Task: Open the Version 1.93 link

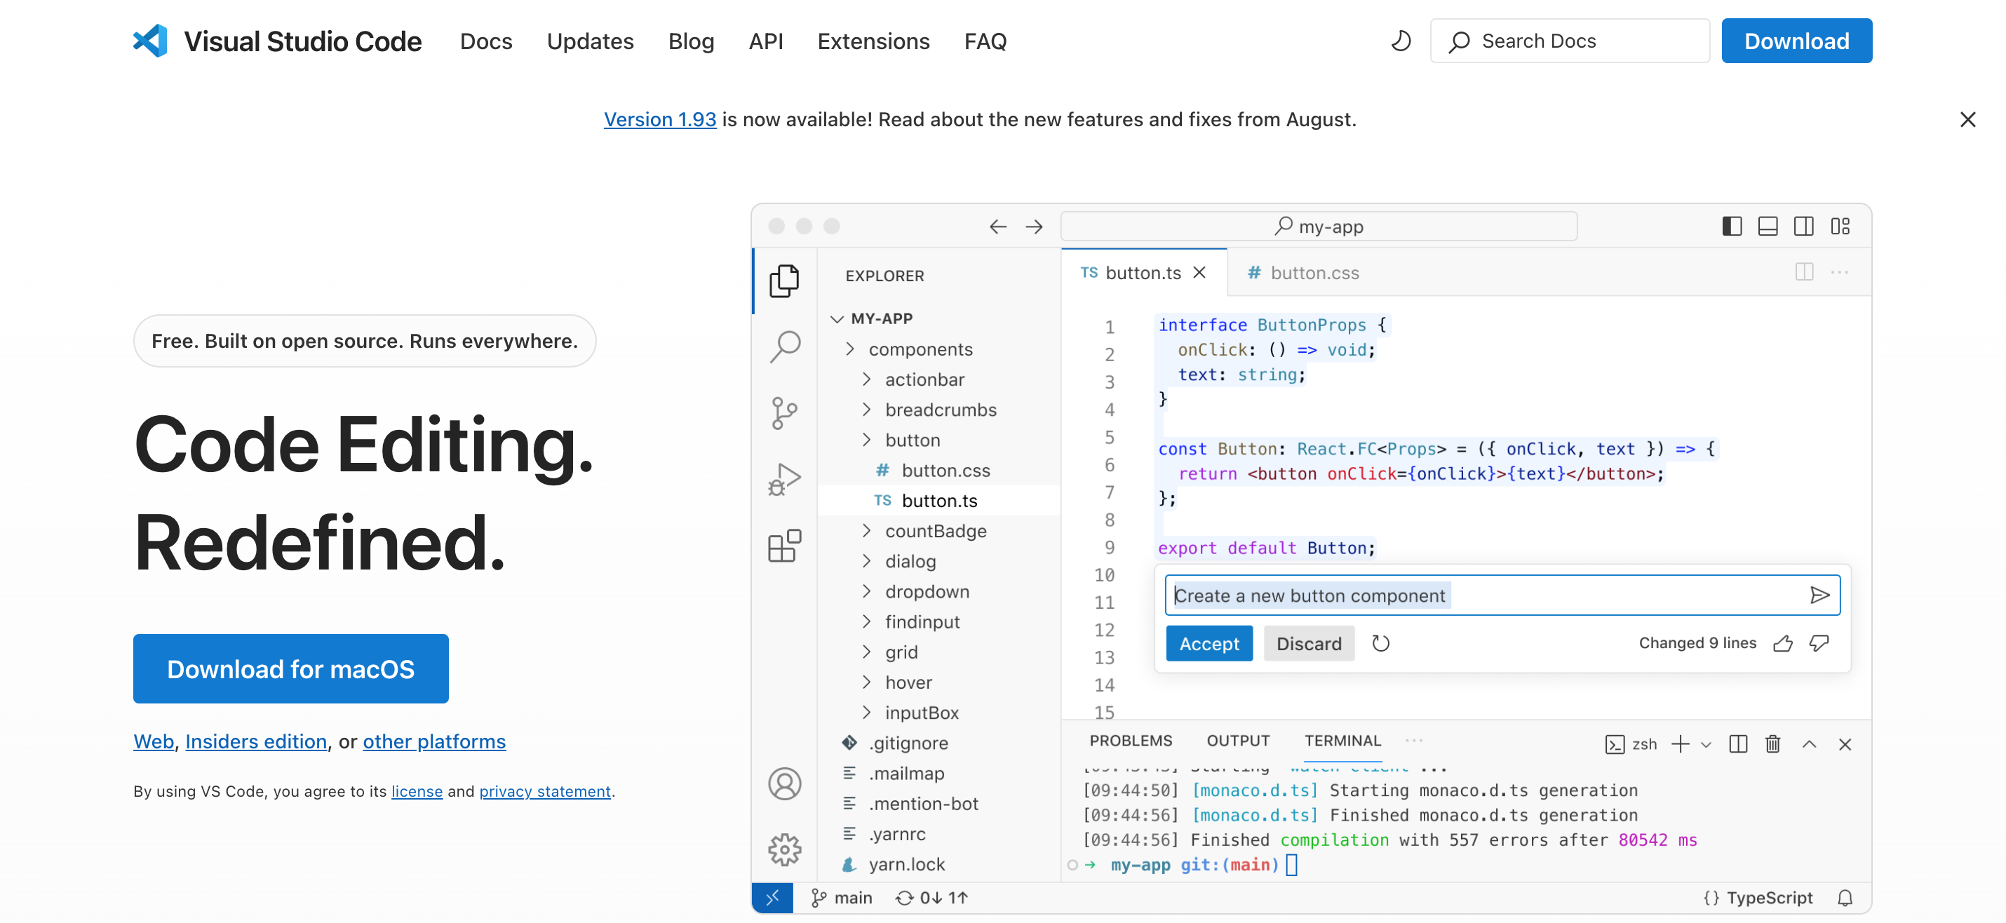Action: [659, 119]
